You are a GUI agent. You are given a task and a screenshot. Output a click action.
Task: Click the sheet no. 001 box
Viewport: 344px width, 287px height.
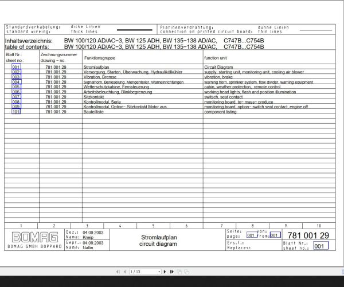320,246
